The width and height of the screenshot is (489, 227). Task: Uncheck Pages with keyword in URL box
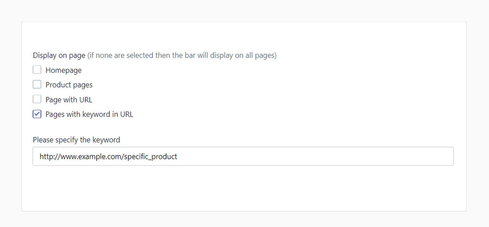pos(37,114)
